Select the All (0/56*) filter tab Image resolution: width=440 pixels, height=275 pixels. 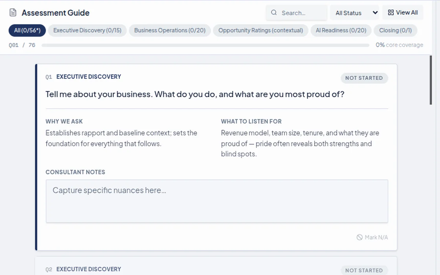[x=27, y=30]
